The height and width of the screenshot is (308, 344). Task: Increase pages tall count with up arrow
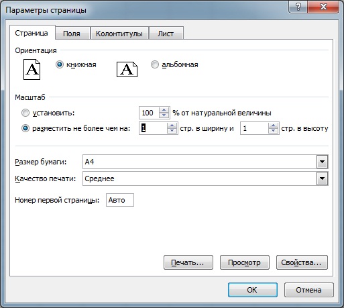[x=273, y=125]
